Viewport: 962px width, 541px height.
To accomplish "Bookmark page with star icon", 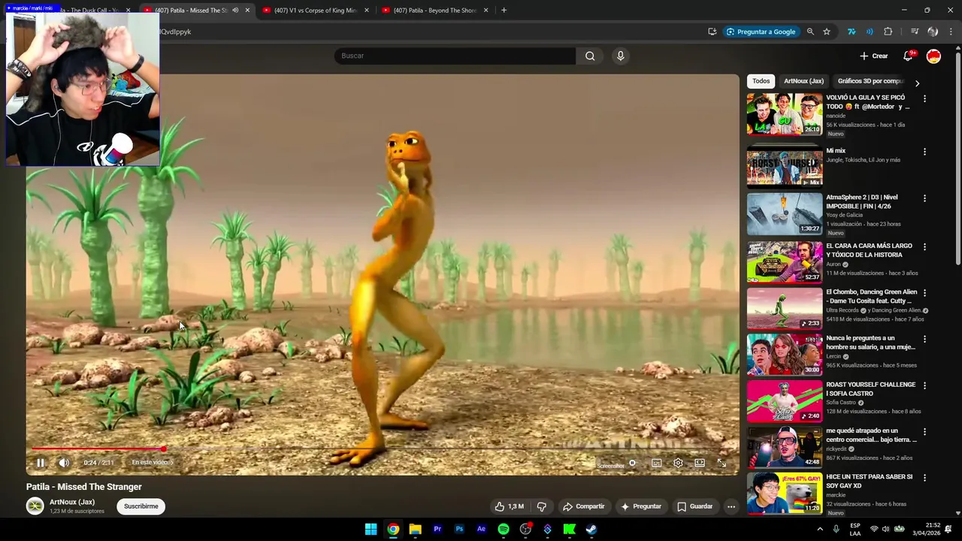I will (x=827, y=32).
